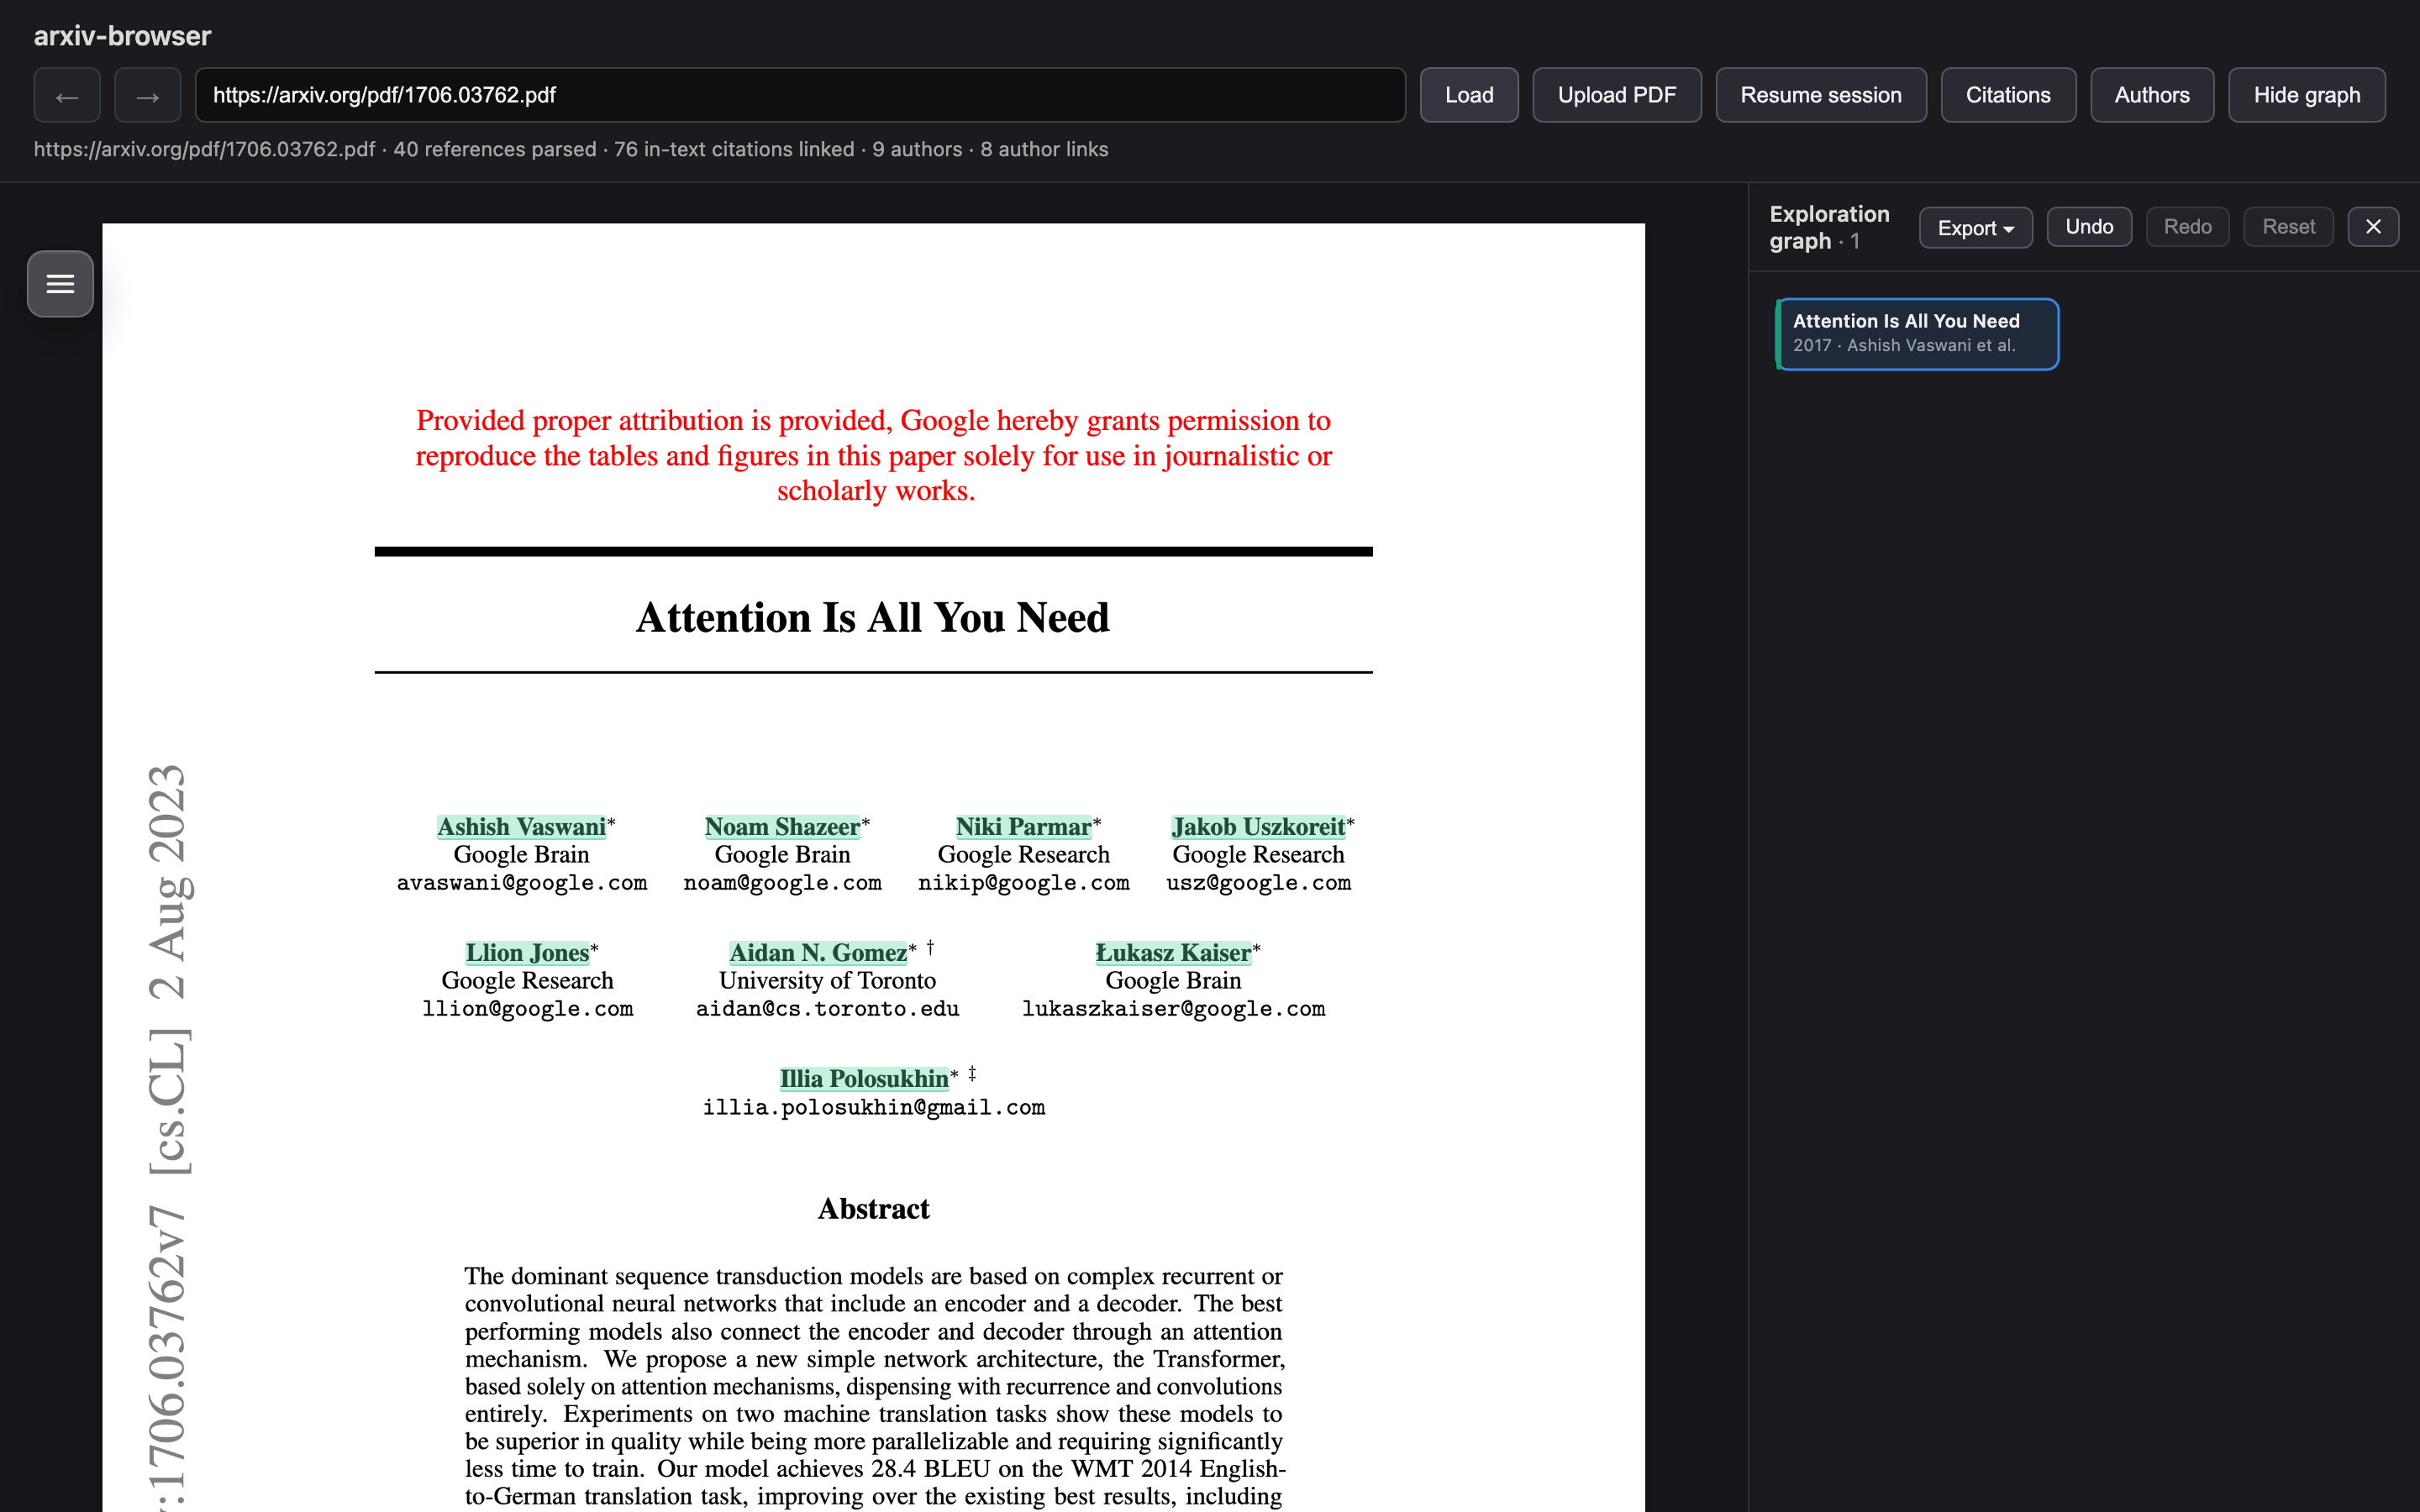Click the Abstract heading
Viewport: 2420px width, 1512px height.
pos(873,1209)
